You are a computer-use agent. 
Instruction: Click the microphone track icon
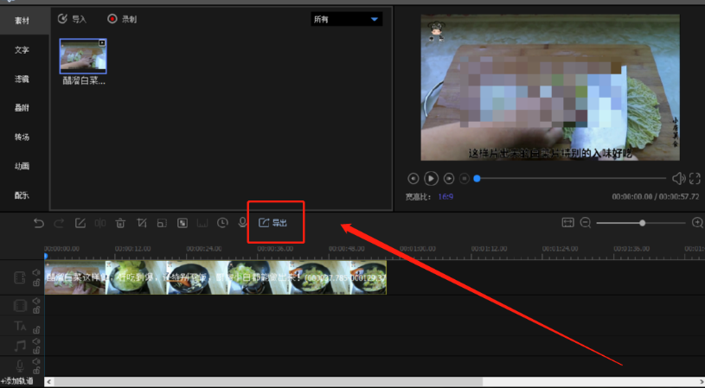(x=20, y=366)
